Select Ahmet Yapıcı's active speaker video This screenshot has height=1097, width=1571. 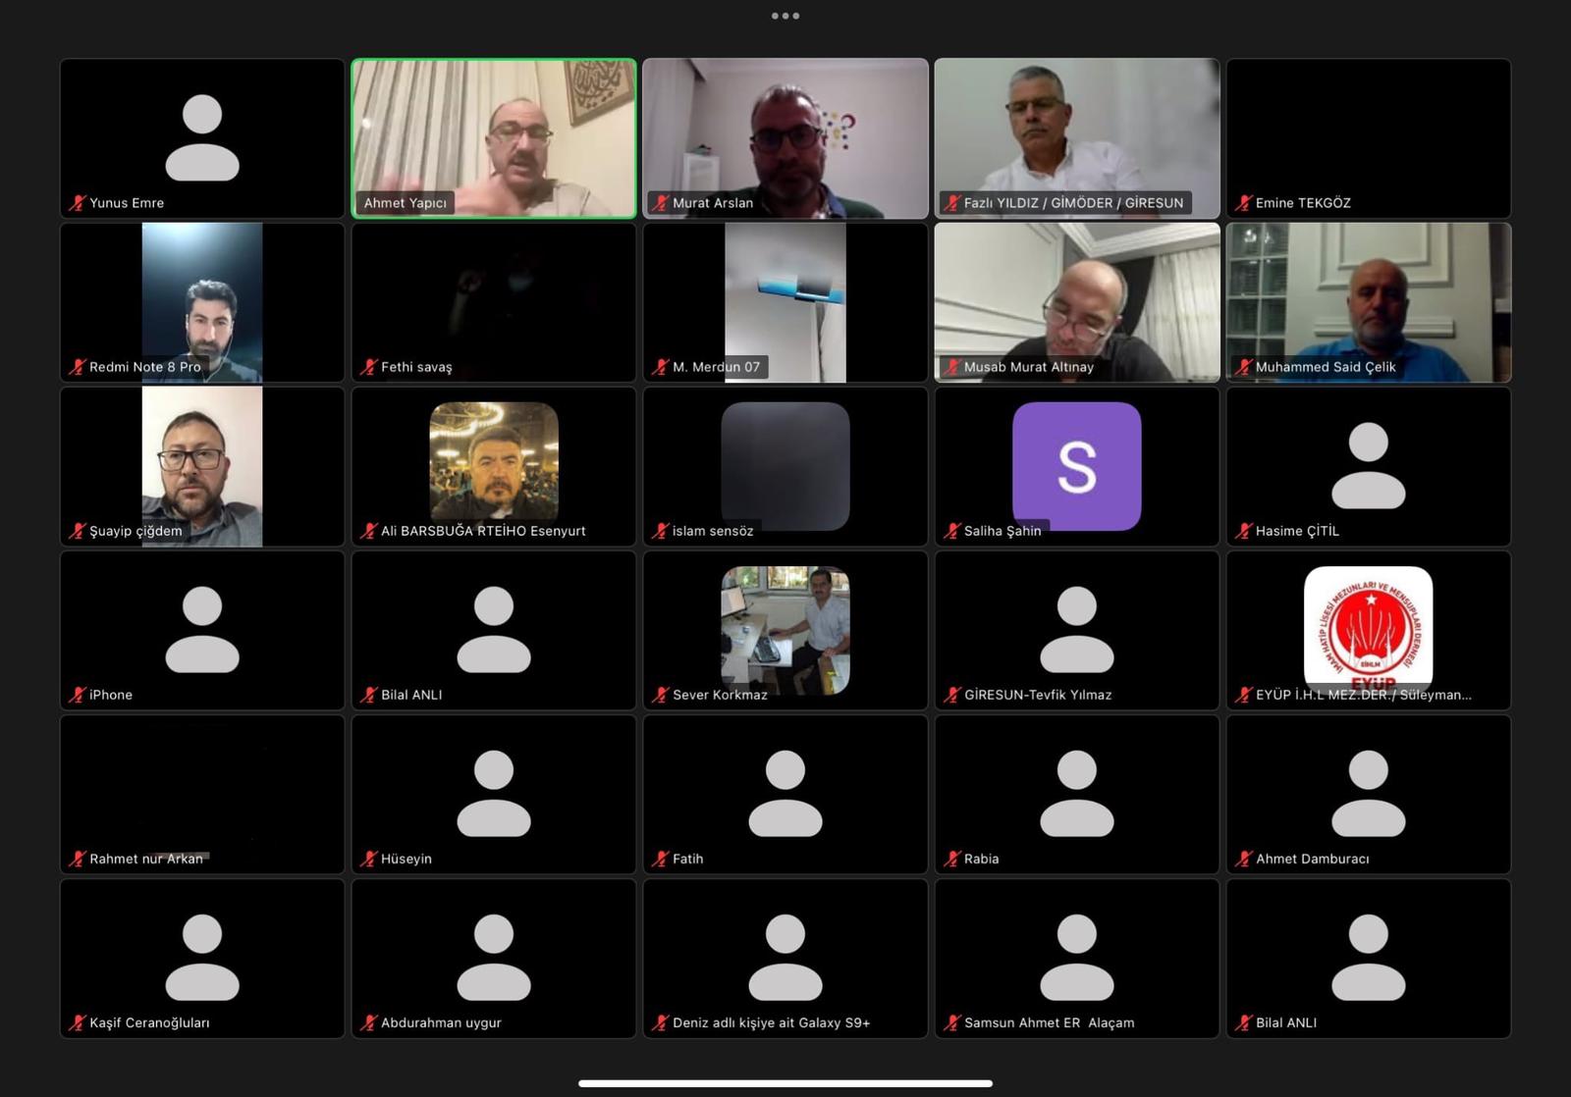coord(494,138)
